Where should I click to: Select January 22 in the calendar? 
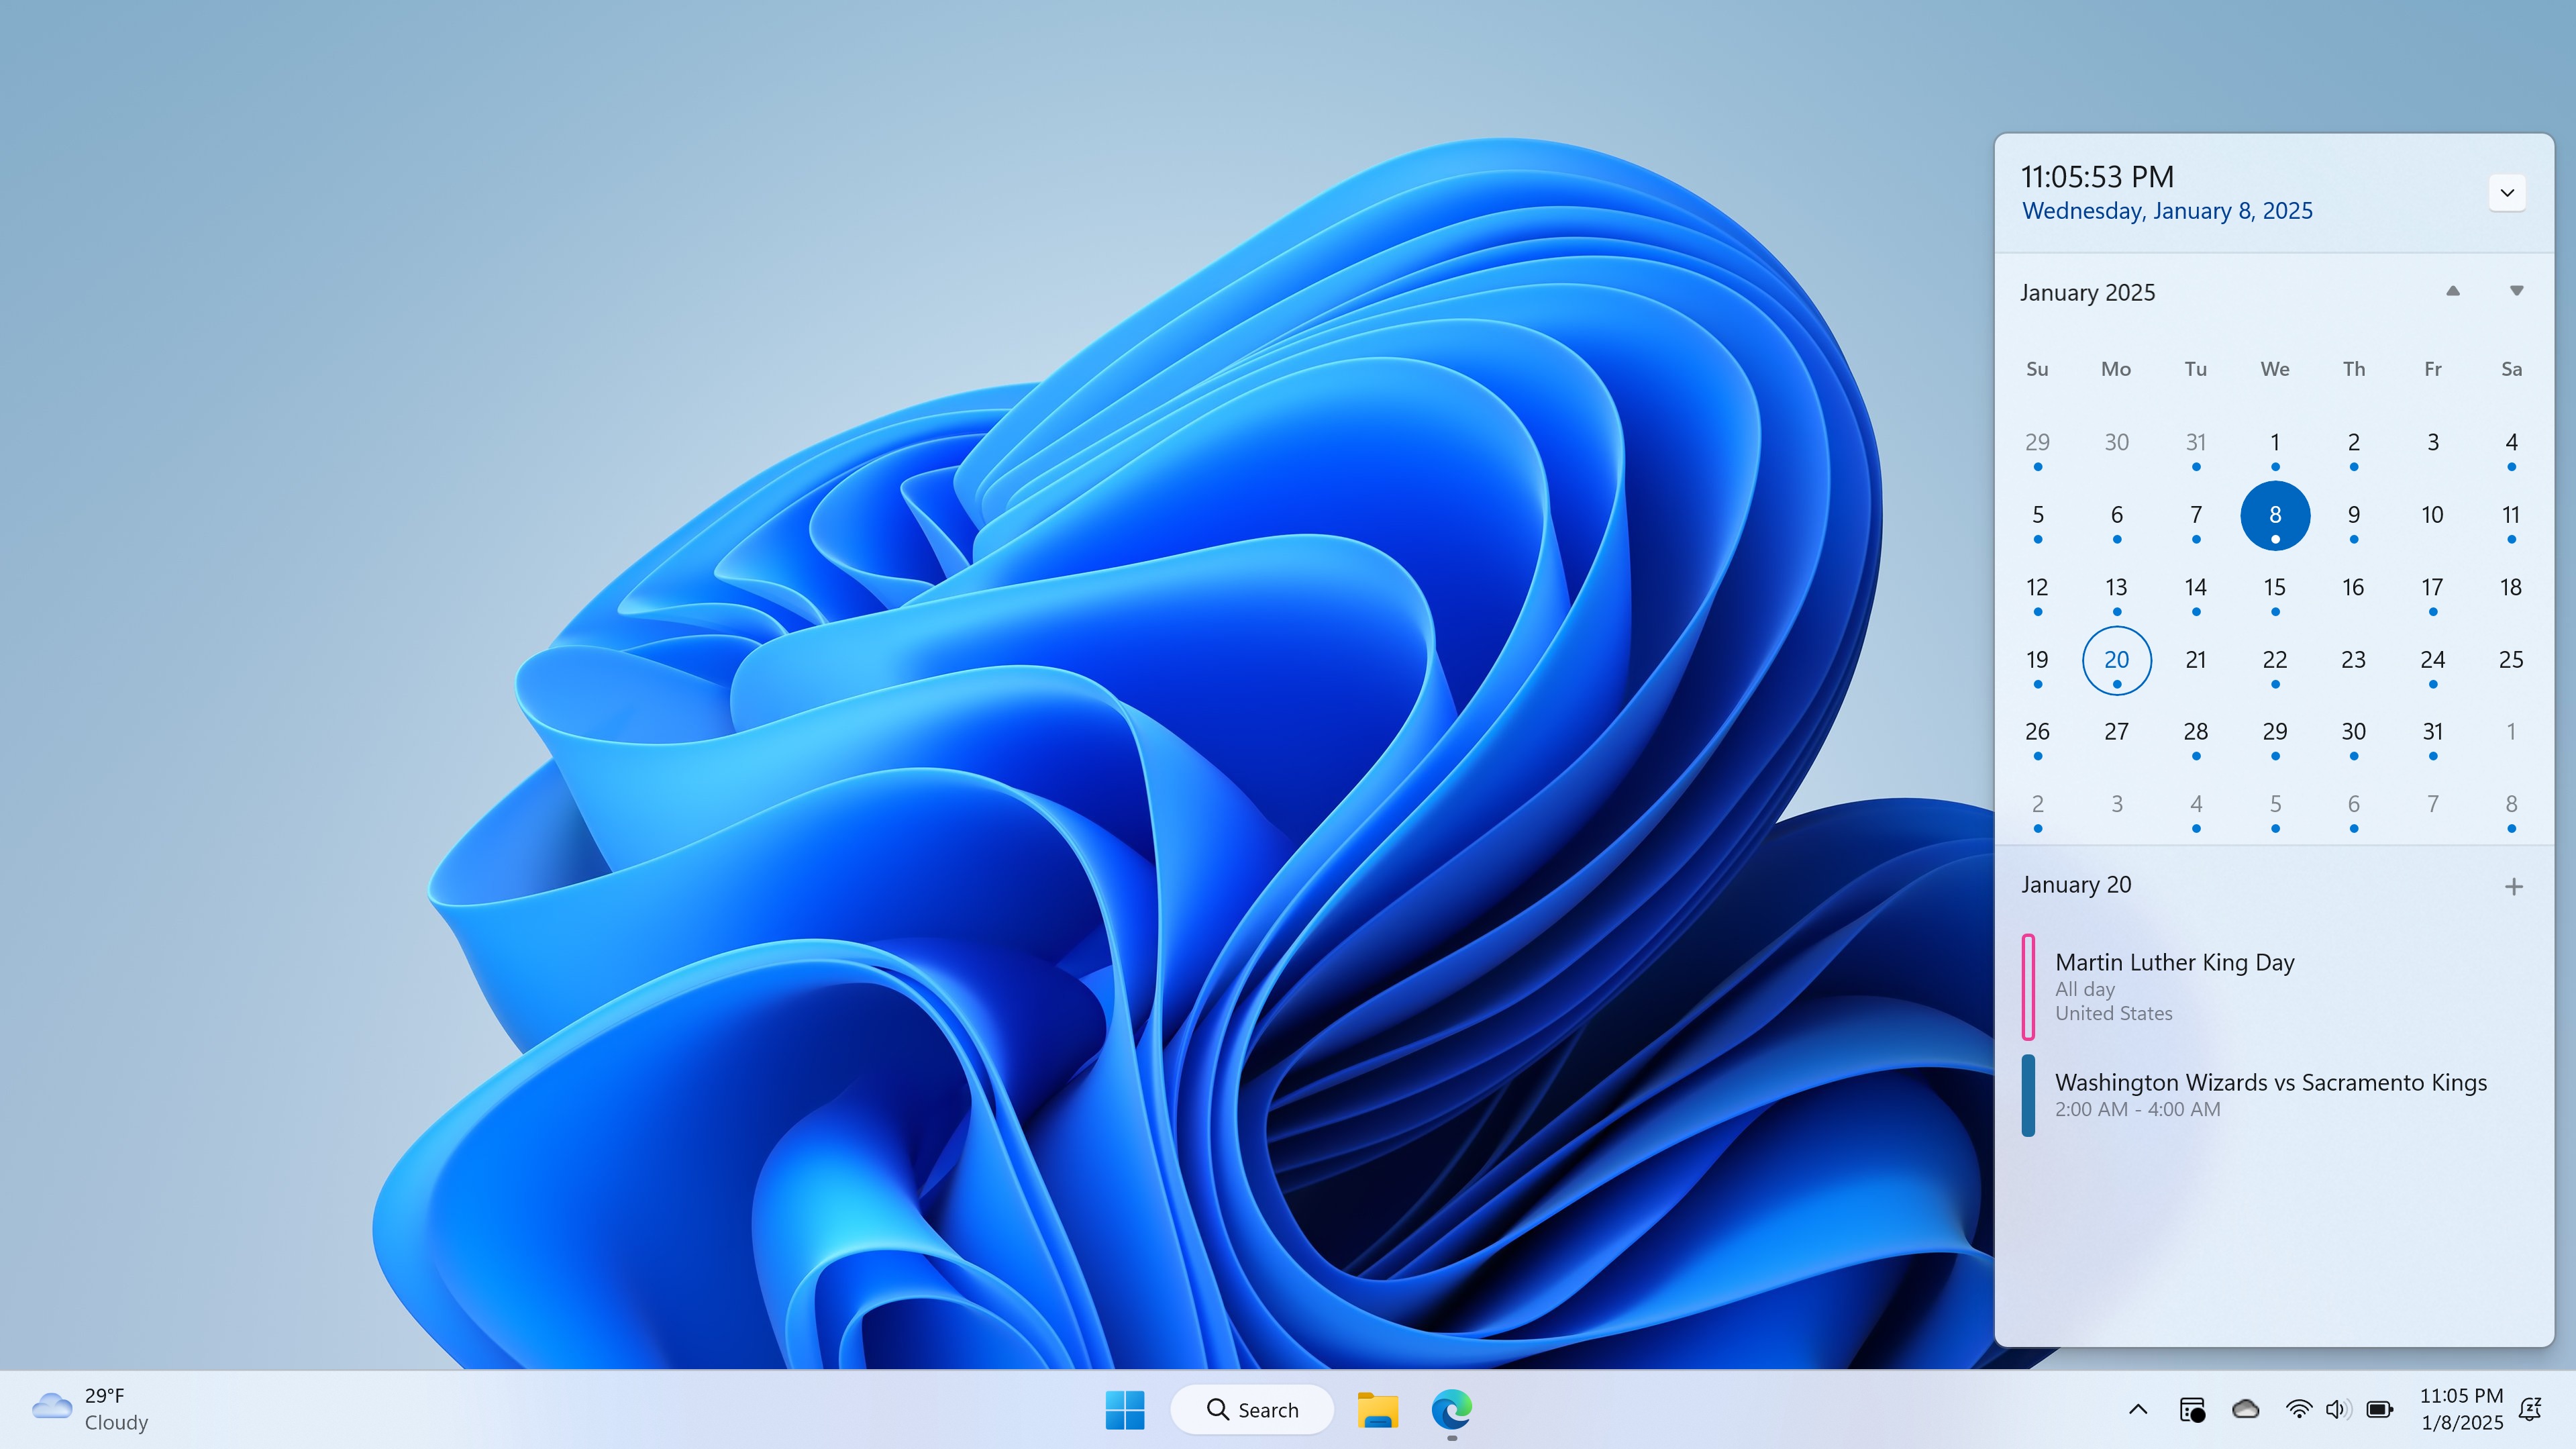(2275, 660)
